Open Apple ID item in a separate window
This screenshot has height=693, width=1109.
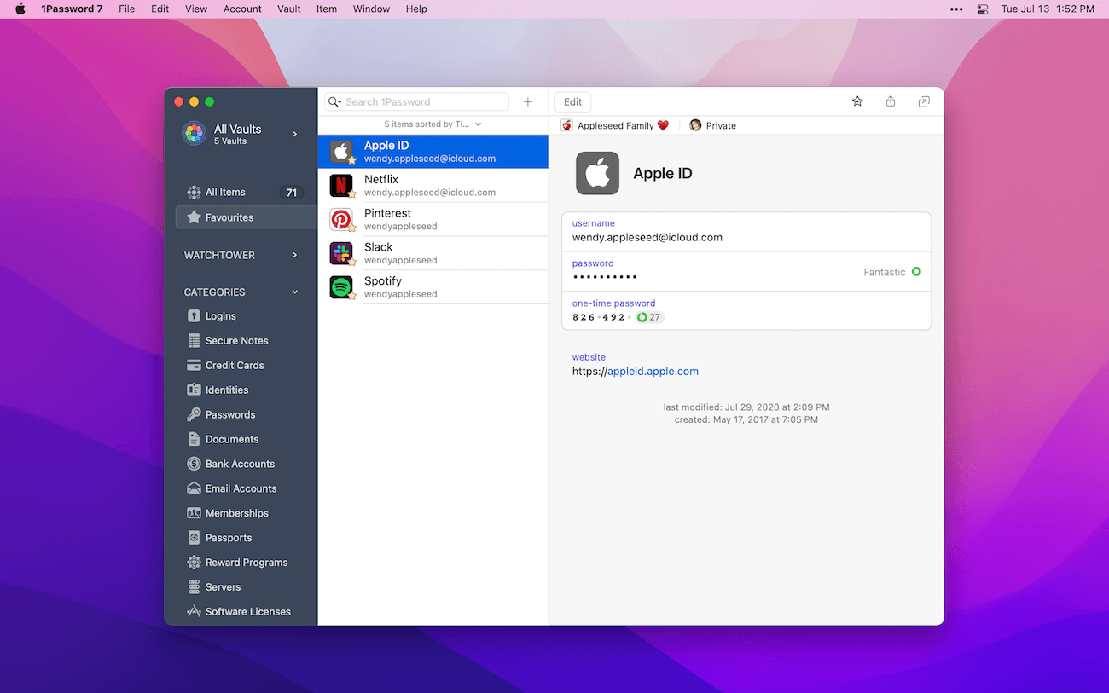click(x=923, y=101)
